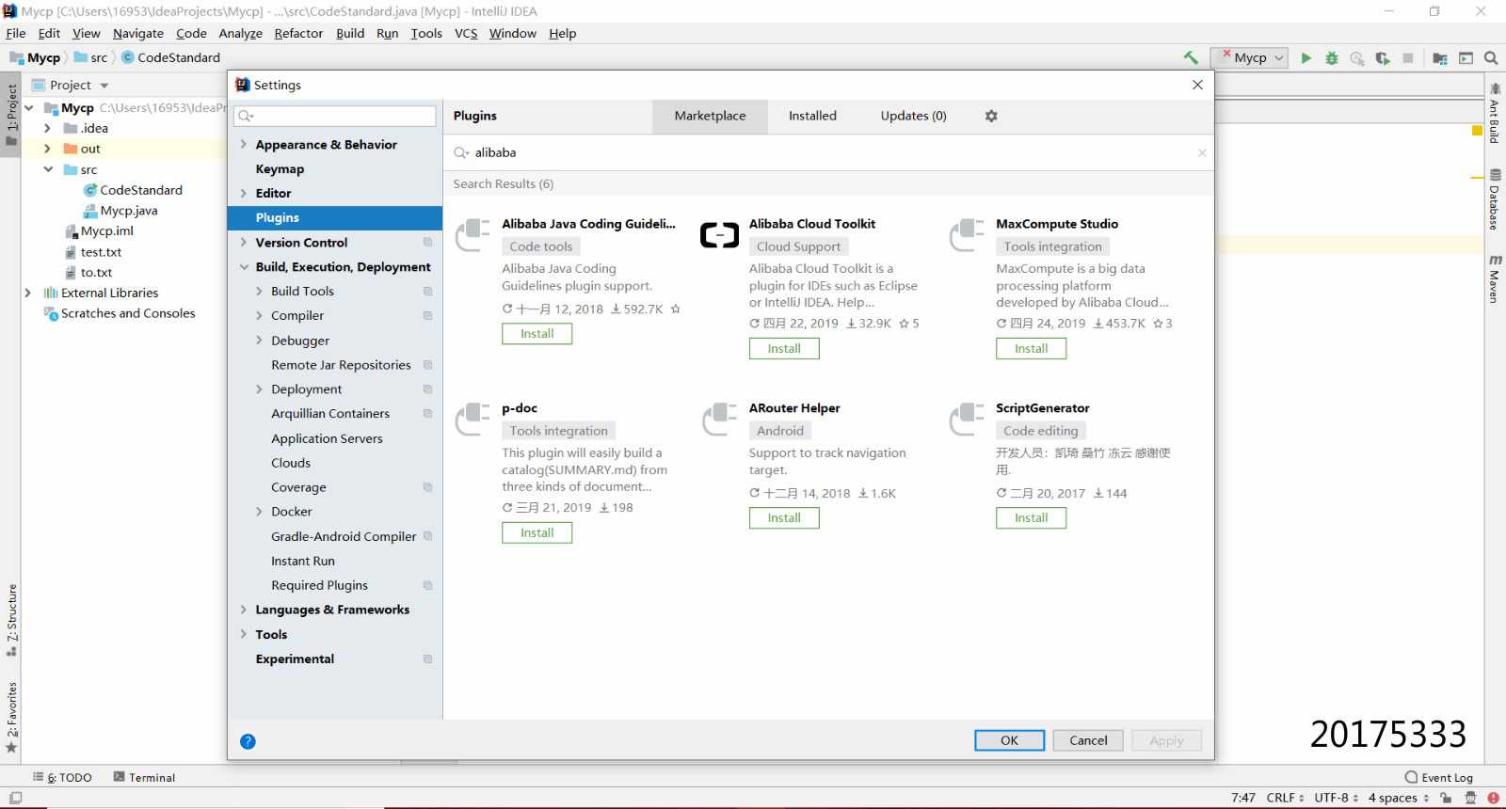Click the disabled Stop square icon
Viewport: 1506px width, 809px height.
click(1408, 57)
